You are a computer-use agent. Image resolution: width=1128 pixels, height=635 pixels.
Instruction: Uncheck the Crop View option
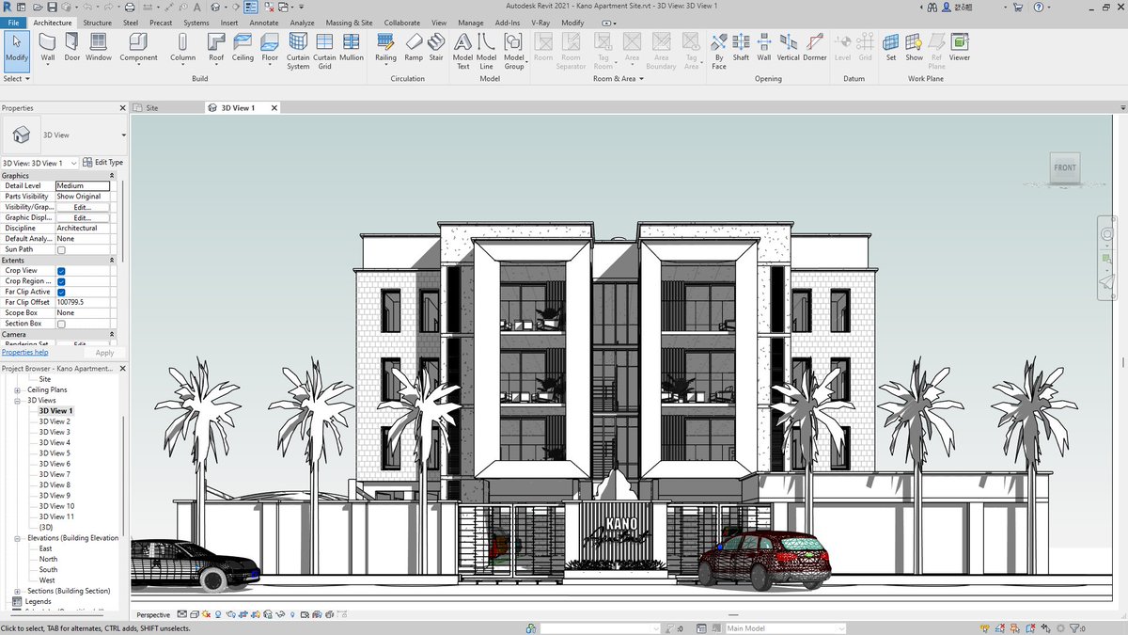61,270
